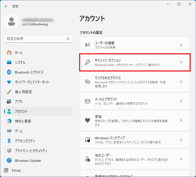This screenshot has width=196, height=177.
Task: Open 家族 title text
Action: point(98,117)
